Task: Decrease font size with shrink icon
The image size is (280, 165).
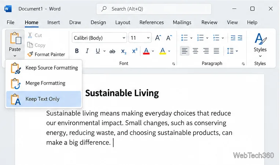Action: click(x=169, y=38)
